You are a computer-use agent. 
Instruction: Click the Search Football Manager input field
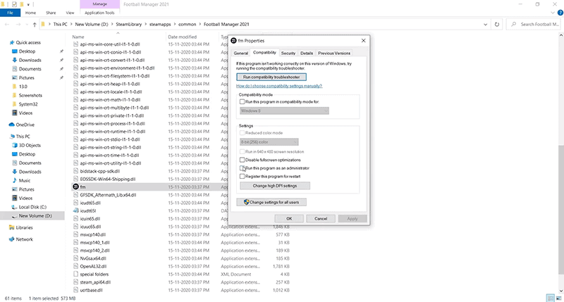click(x=534, y=25)
